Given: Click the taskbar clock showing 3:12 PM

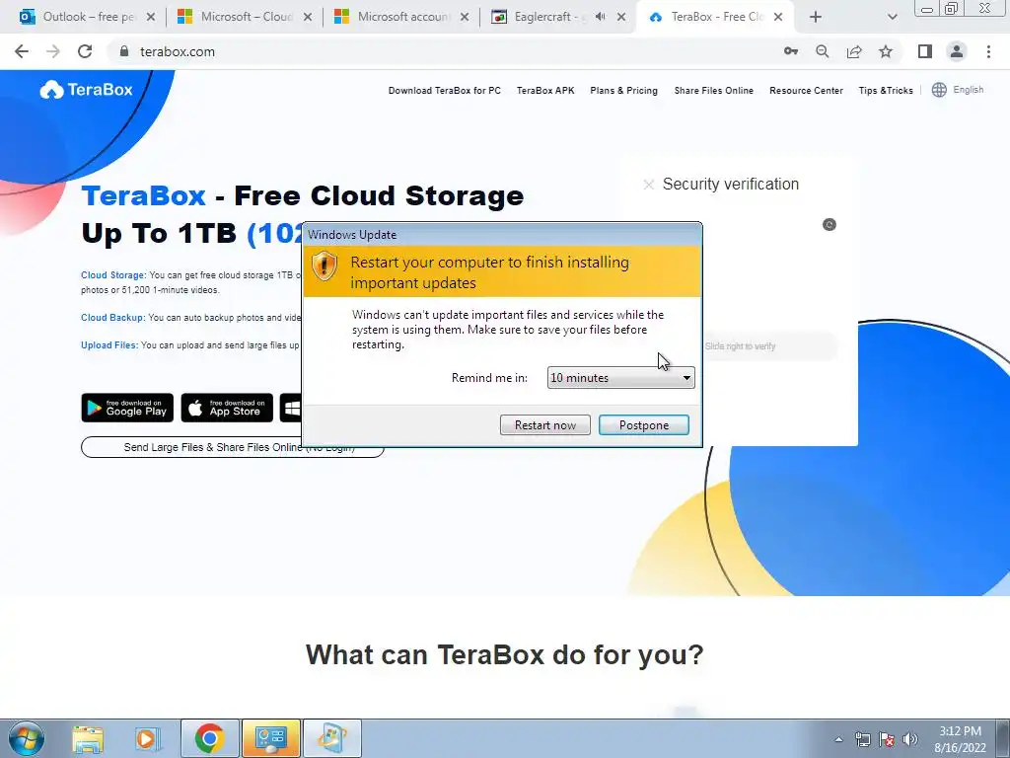Looking at the screenshot, I should [960, 739].
